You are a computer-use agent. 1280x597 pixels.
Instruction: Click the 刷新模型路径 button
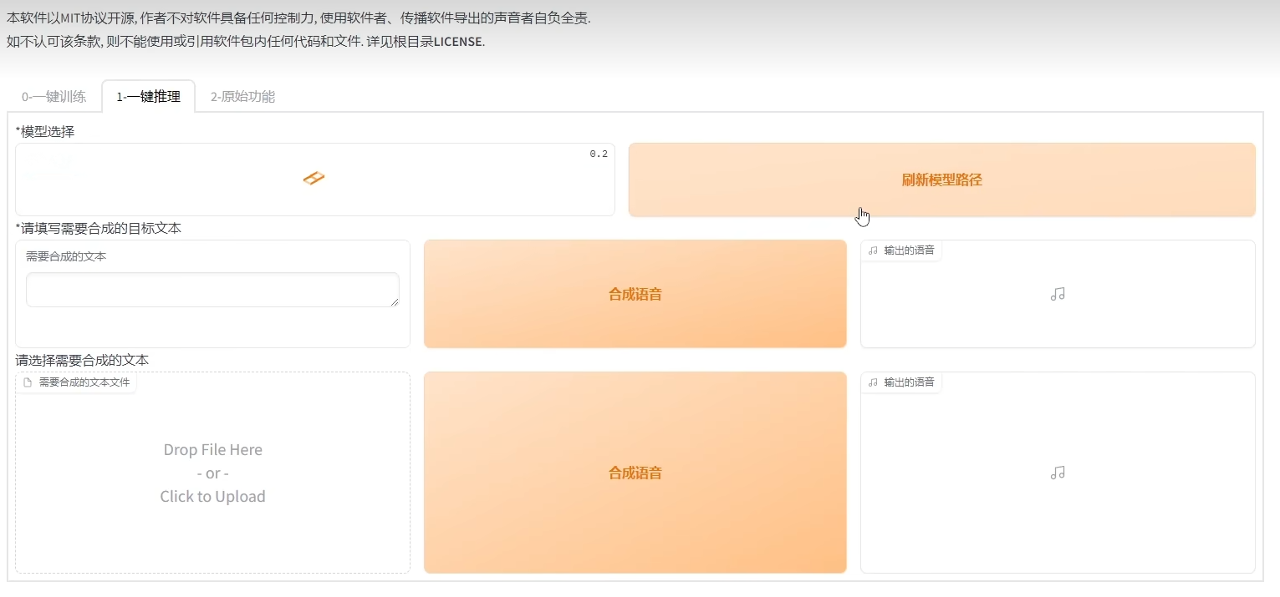coord(941,180)
